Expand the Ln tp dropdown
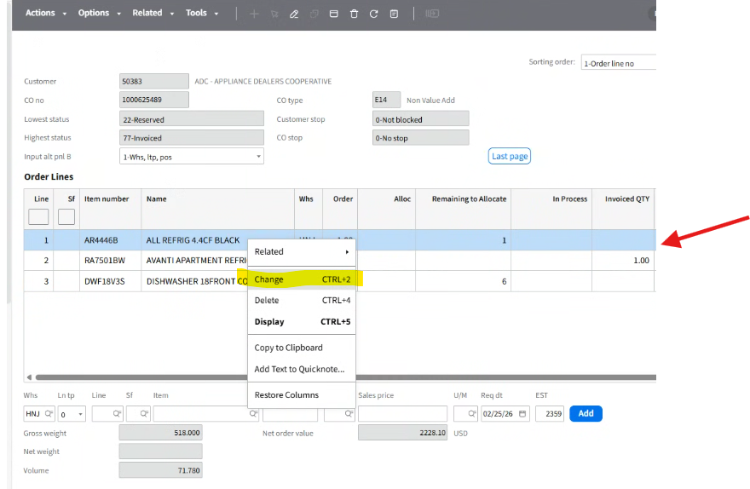This screenshot has height=489, width=750. coord(80,414)
